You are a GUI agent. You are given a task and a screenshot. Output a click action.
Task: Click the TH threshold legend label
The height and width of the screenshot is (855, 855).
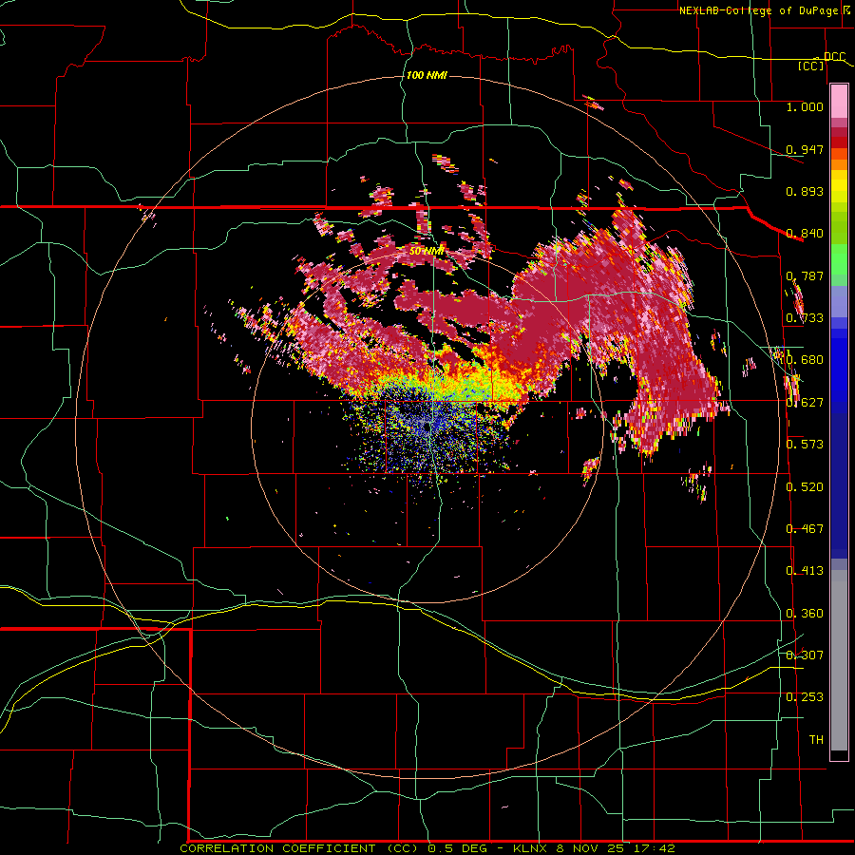[816, 739]
